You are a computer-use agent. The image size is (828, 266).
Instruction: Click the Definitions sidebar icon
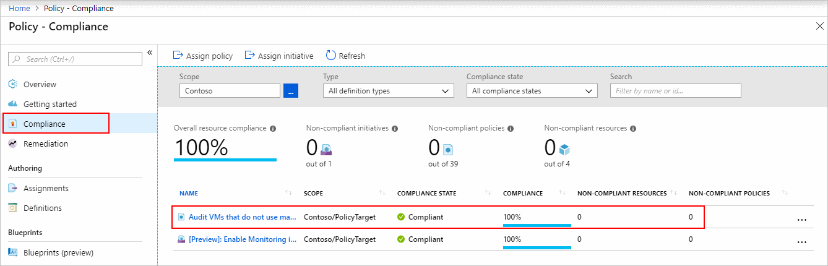pyautogui.click(x=13, y=208)
